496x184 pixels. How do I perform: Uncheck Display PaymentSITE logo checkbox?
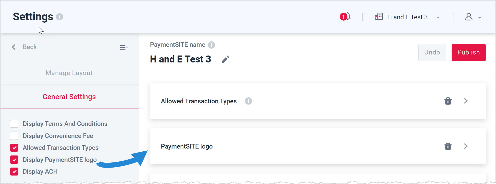click(14, 160)
